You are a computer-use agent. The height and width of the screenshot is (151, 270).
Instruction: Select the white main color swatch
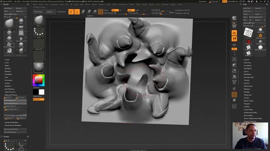coord(41,92)
